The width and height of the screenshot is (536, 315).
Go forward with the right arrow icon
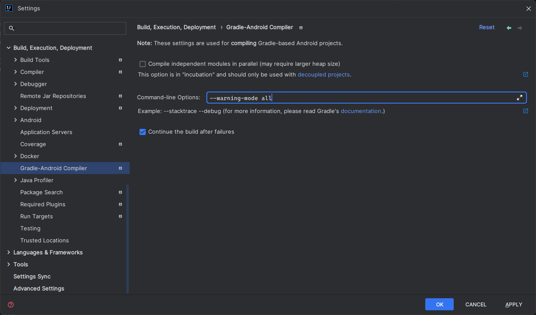point(520,28)
